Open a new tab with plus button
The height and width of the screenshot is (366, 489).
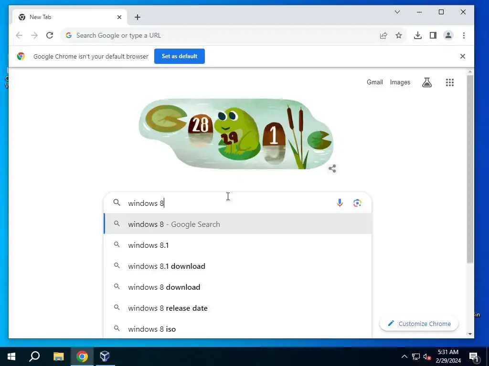(x=137, y=17)
